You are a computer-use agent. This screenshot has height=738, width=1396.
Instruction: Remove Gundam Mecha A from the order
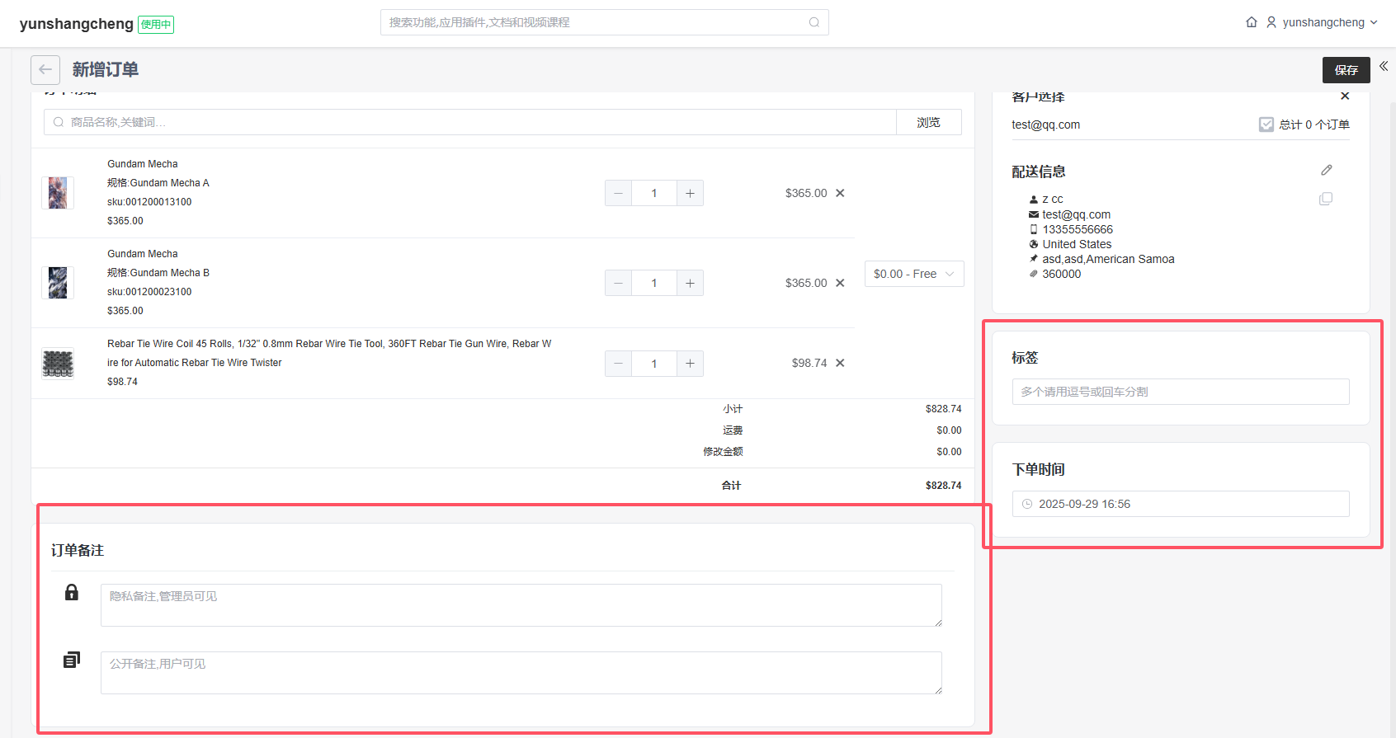840,193
